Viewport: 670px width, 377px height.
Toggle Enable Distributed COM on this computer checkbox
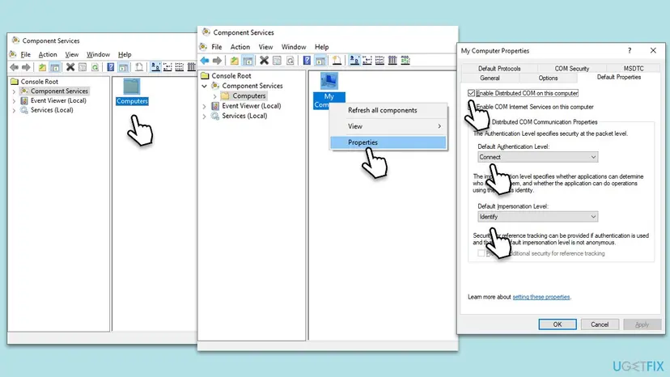coord(471,93)
